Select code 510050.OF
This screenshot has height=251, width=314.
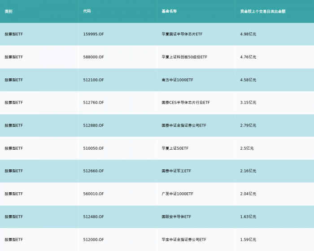(x=93, y=148)
